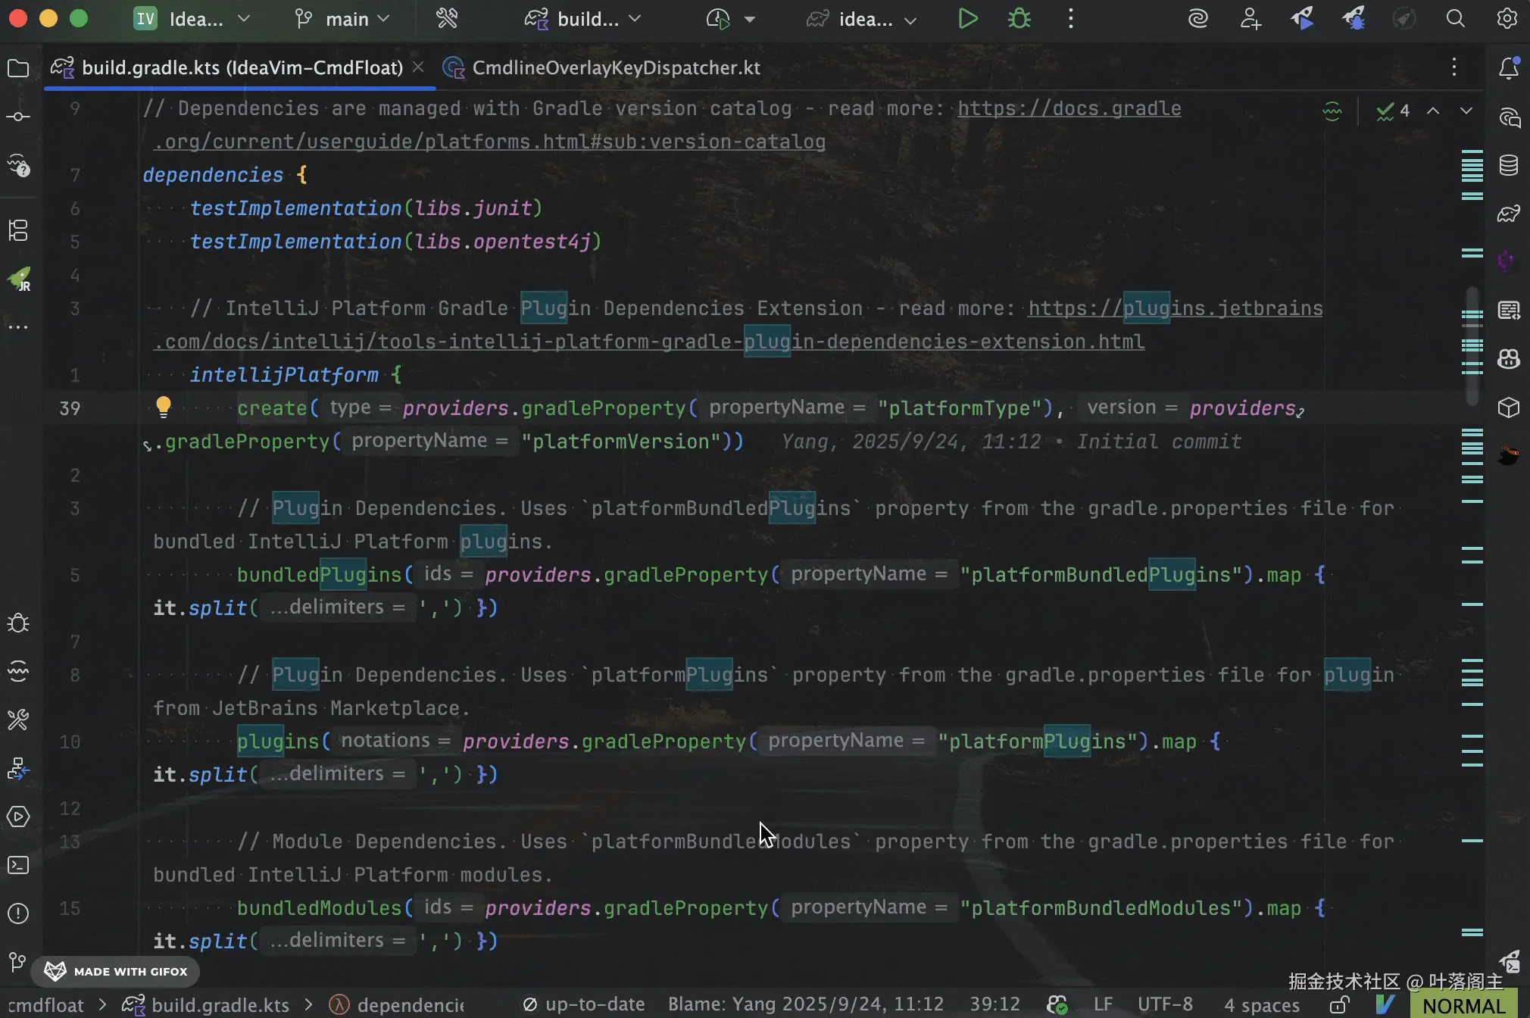Toggle the IdeaVim status bar icon

click(1385, 1004)
